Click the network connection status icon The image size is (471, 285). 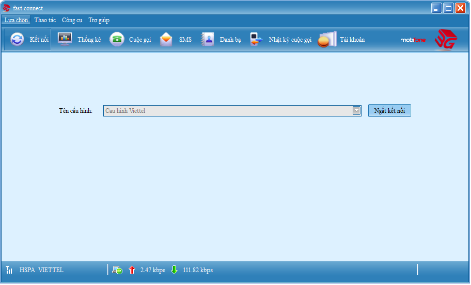[x=117, y=270]
